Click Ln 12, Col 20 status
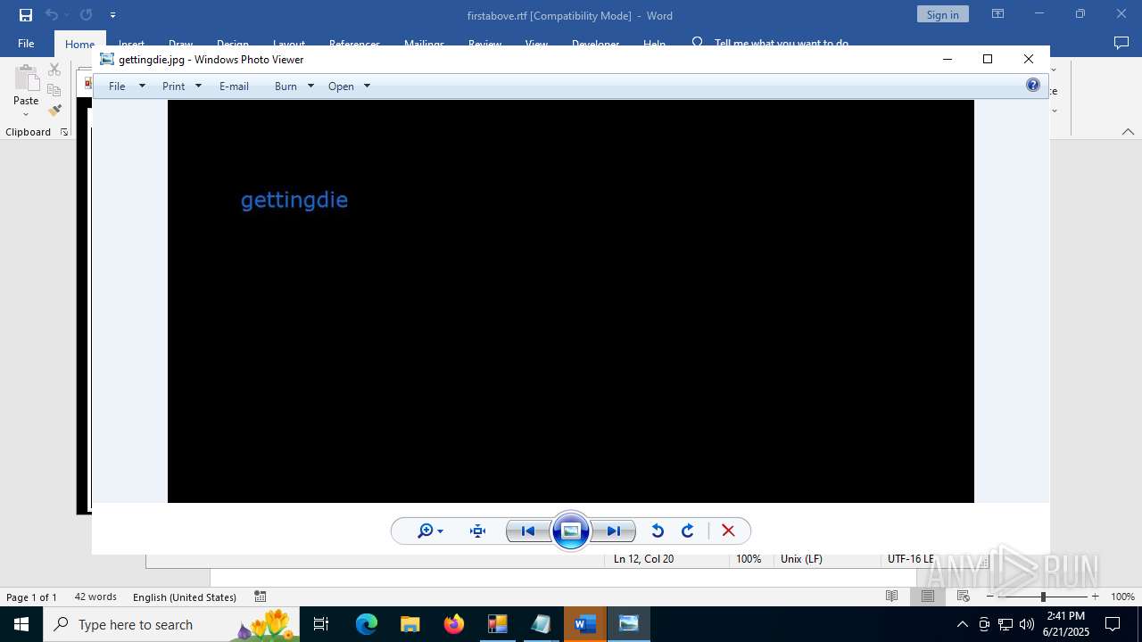1142x642 pixels. [643, 559]
